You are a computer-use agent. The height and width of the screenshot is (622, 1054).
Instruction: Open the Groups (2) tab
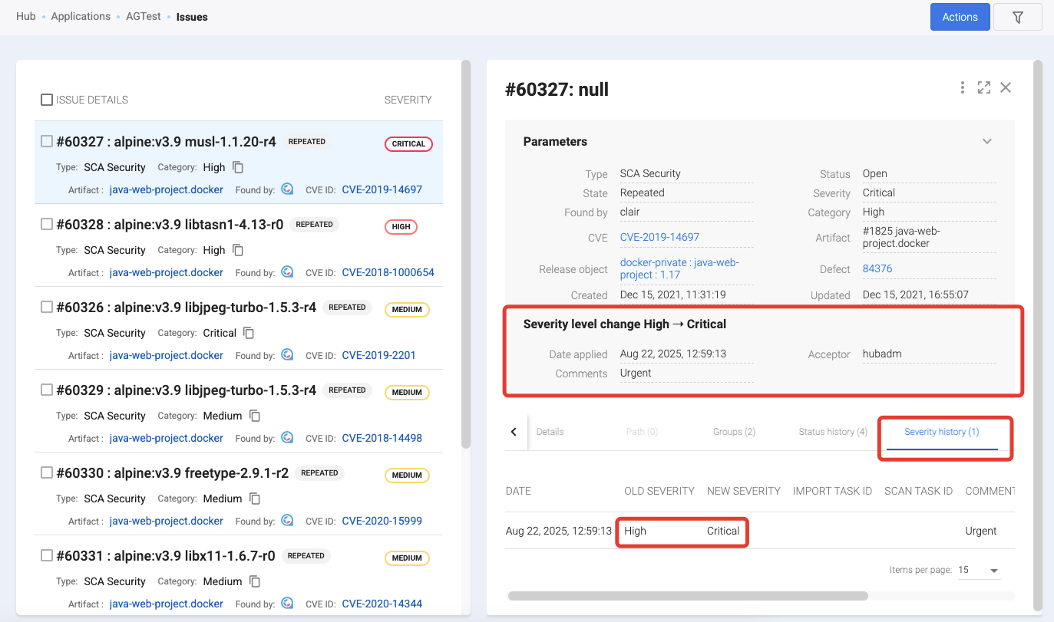[x=733, y=432]
